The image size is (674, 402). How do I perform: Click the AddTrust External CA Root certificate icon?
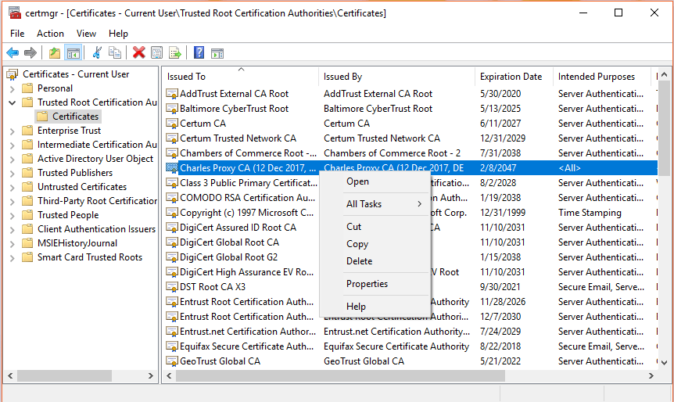[x=172, y=94]
